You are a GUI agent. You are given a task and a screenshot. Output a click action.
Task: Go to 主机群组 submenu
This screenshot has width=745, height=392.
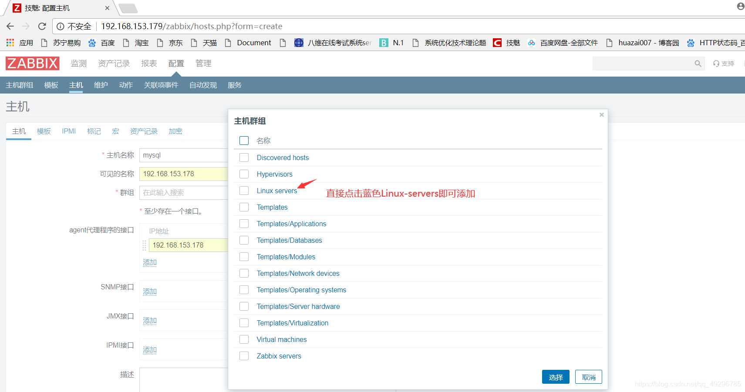(20, 85)
